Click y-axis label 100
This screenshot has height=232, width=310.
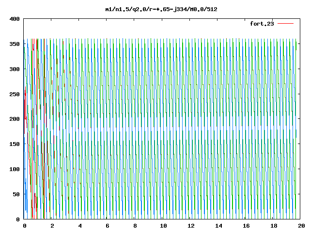pos(15,169)
